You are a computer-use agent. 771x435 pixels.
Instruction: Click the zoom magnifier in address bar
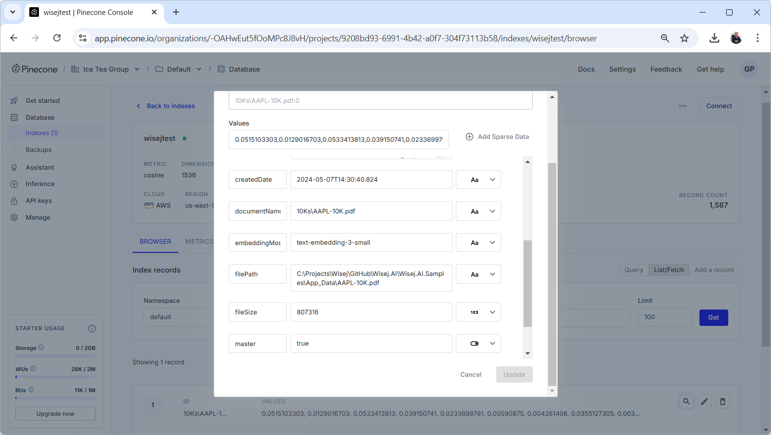coord(665,38)
